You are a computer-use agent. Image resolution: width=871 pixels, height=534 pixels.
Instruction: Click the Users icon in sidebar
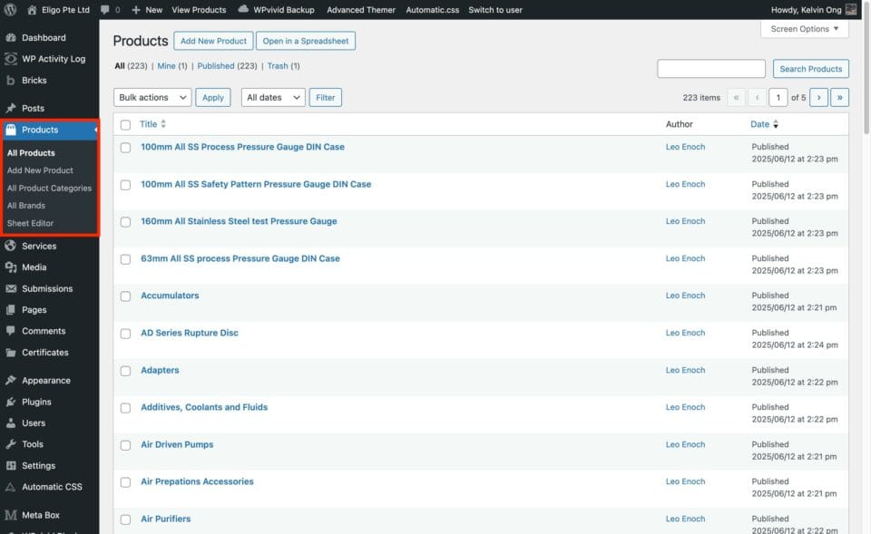click(11, 423)
